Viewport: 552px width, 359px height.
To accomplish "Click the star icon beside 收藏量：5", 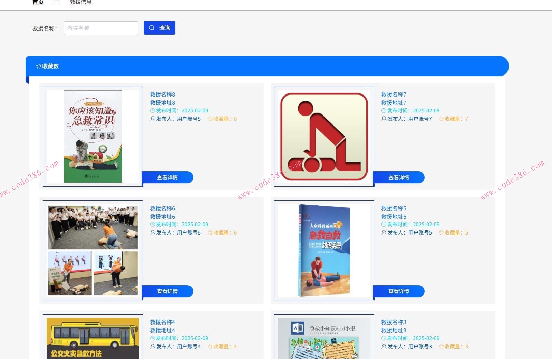I will [x=441, y=233].
